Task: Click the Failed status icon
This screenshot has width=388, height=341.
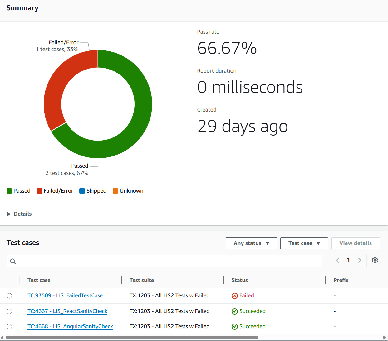Action: [x=234, y=296]
